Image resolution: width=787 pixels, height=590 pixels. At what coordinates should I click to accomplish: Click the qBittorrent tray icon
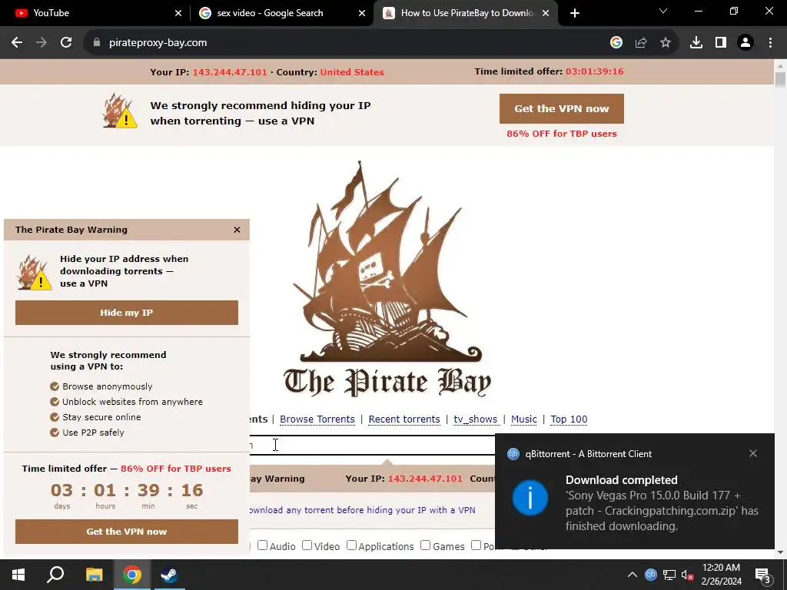(651, 575)
